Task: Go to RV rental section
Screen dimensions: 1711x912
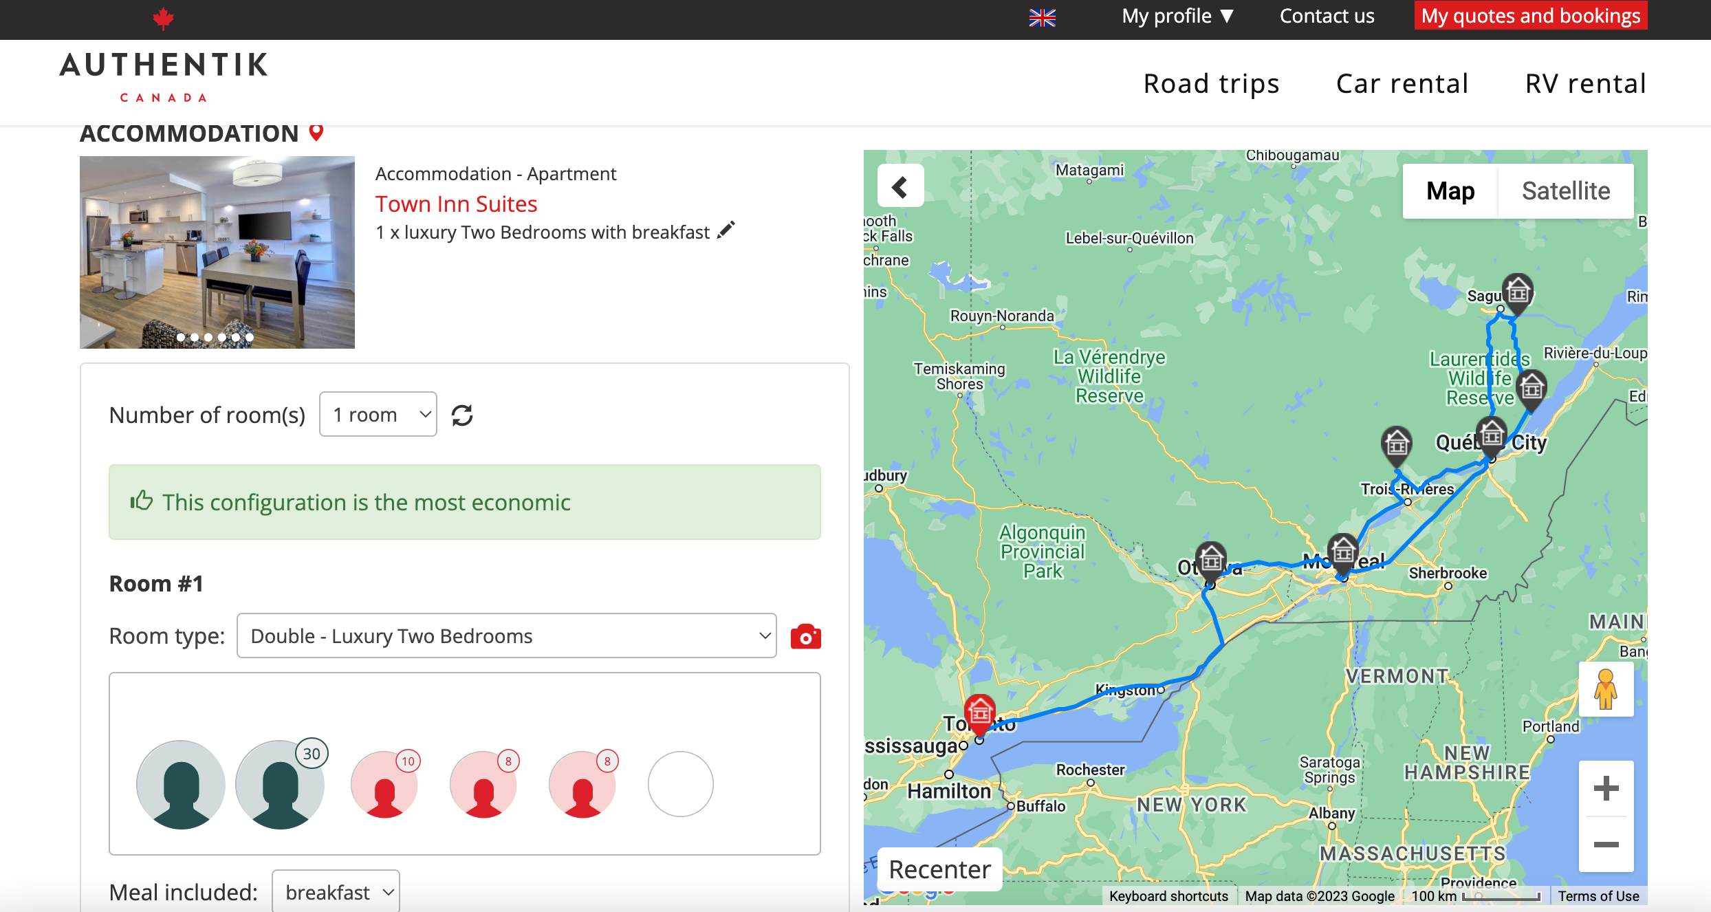Action: tap(1585, 83)
